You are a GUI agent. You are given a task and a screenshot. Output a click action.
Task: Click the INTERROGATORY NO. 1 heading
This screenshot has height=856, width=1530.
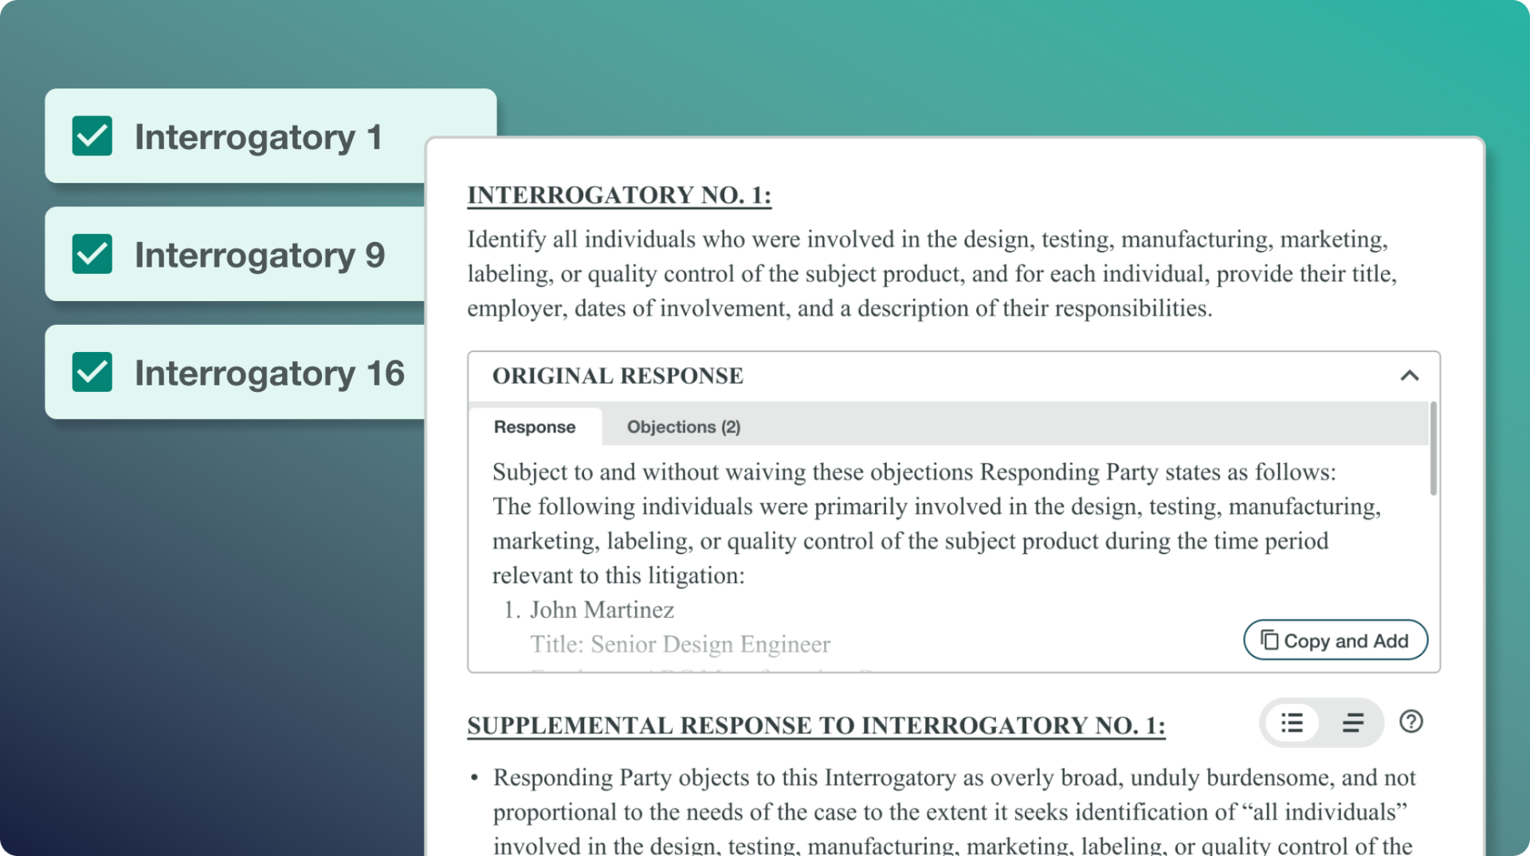[618, 193]
